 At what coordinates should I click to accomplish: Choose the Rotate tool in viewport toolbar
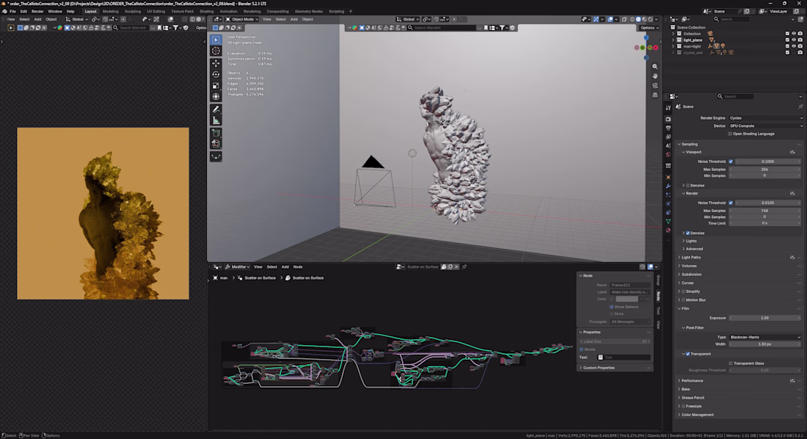(x=216, y=75)
